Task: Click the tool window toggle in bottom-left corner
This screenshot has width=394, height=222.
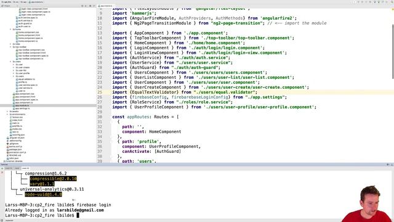Action: (2, 221)
